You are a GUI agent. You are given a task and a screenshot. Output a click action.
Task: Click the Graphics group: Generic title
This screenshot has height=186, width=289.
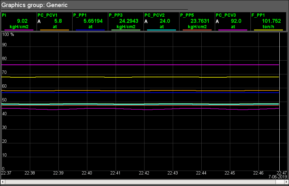pos(35,5)
